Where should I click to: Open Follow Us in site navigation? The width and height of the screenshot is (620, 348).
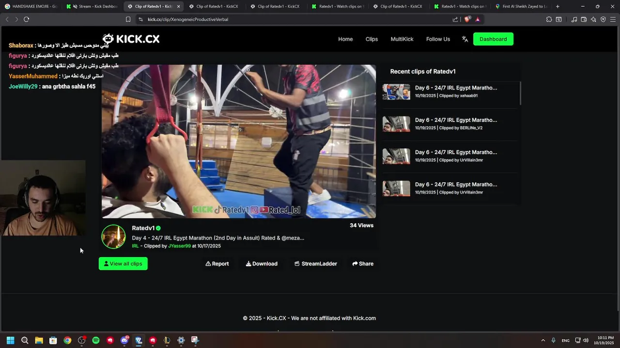tap(438, 39)
